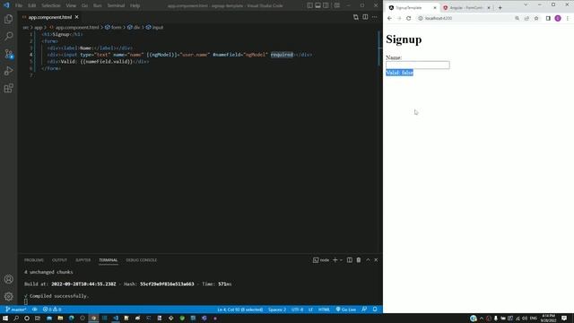
Task: Open the Run menu
Action: click(98, 5)
